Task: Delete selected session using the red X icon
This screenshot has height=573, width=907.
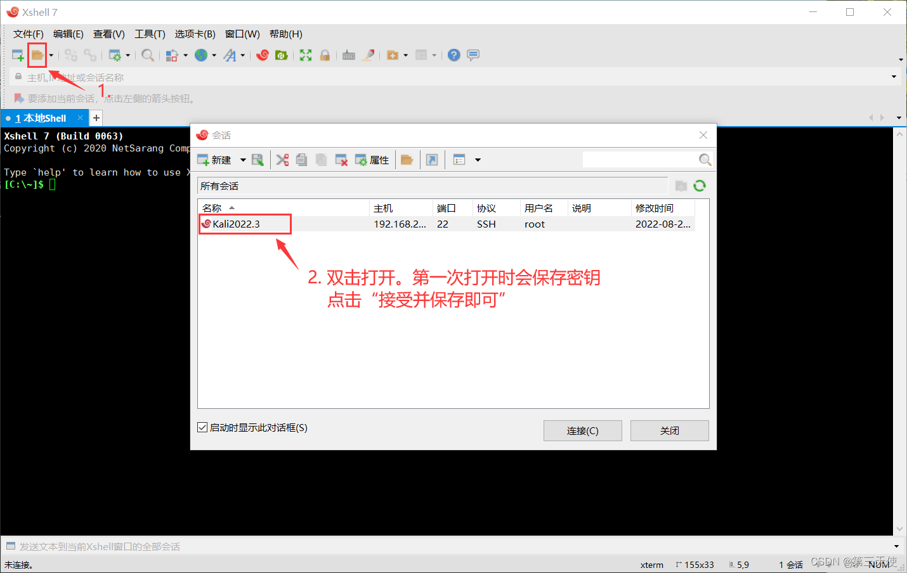Action: 341,160
